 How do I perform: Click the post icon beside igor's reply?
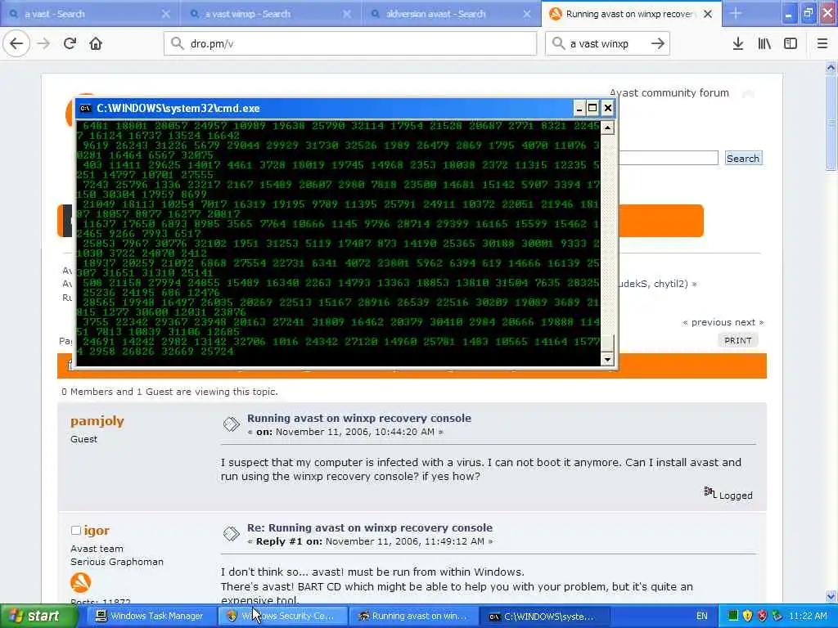(232, 533)
